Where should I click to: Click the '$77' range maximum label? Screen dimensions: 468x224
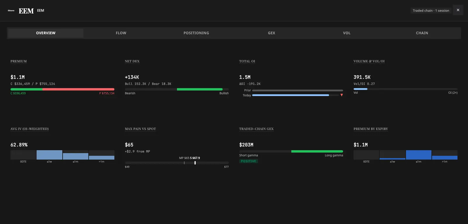[x=226, y=167]
